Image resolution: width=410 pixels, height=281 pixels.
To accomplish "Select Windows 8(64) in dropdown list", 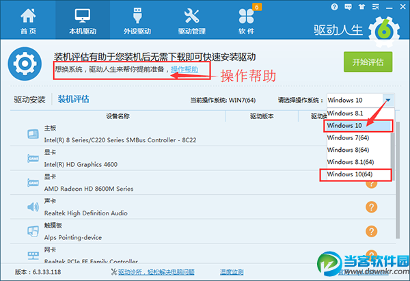I will click(359, 150).
